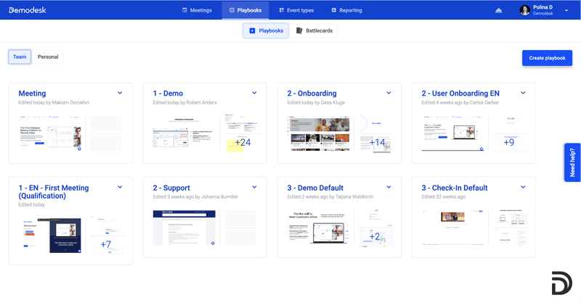The height and width of the screenshot is (303, 581).
Task: Click First Meeting (Qualification) slide thumbnail
Action: pyautogui.click(x=50, y=236)
